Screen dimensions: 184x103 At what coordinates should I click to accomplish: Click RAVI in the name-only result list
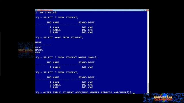coord(38,47)
